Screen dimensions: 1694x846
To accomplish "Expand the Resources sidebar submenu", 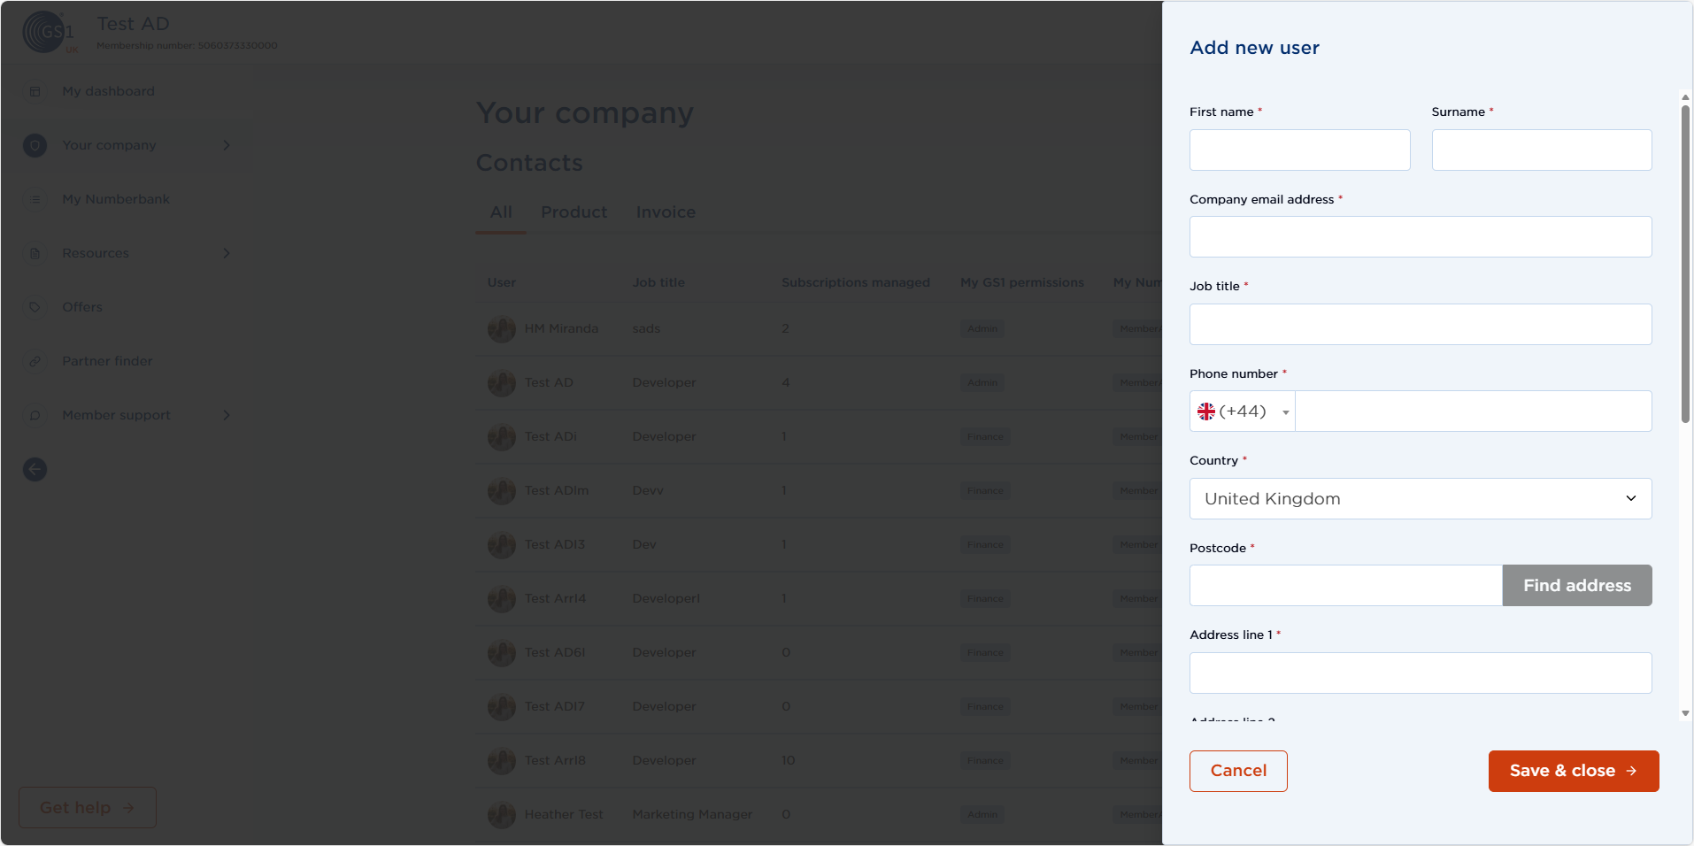I will pyautogui.click(x=227, y=253).
